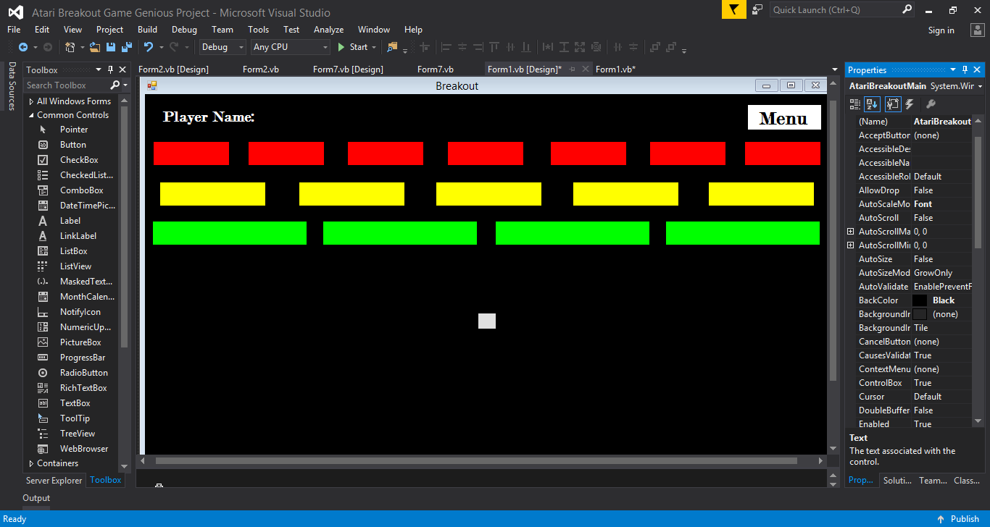The height and width of the screenshot is (527, 990).
Task: Open the AtariBreakoutMain object selector dropdown
Action: tap(980, 86)
